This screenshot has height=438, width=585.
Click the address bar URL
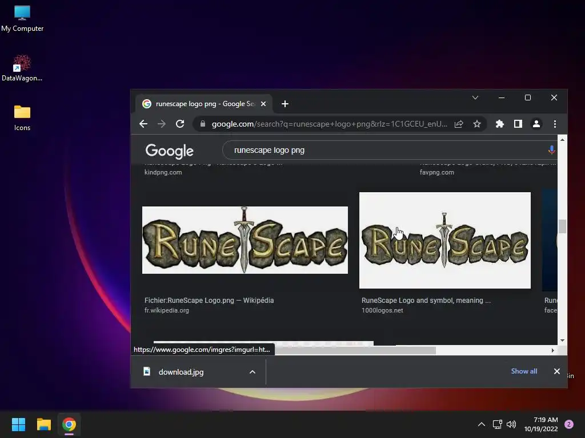(329, 124)
